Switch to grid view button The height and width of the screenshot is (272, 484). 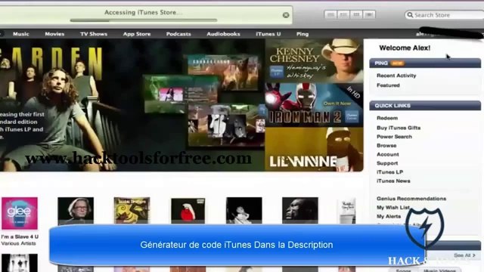(356, 14)
